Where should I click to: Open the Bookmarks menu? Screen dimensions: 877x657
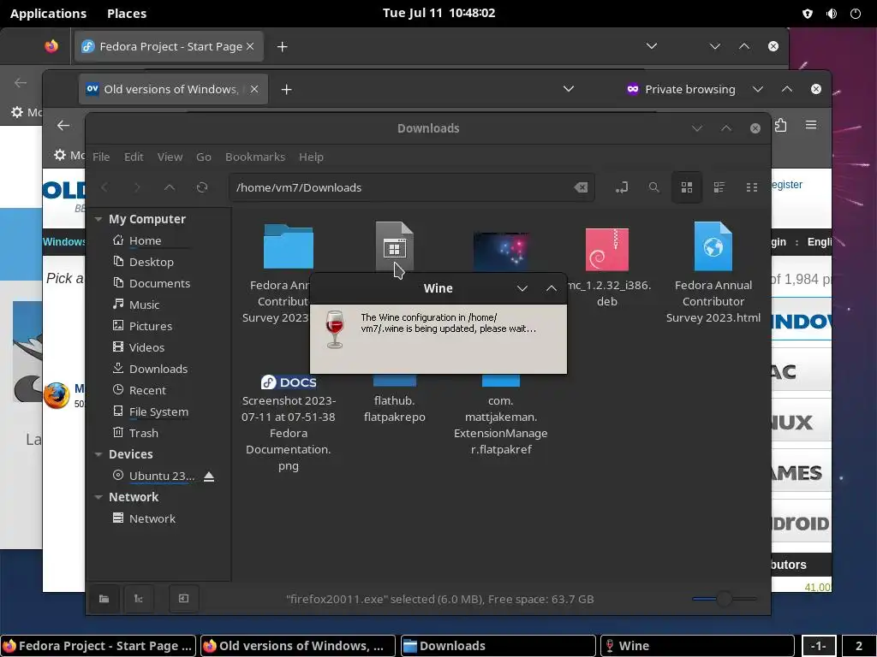tap(255, 157)
